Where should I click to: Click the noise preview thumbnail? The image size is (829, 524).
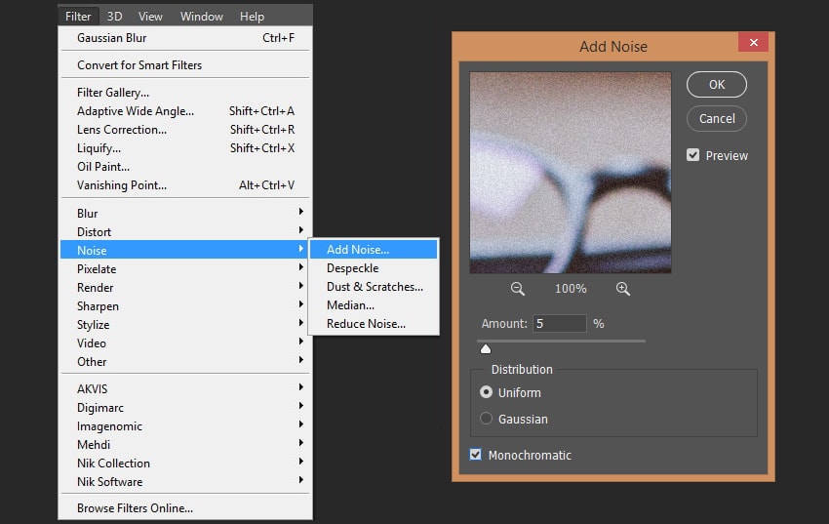pyautogui.click(x=571, y=173)
